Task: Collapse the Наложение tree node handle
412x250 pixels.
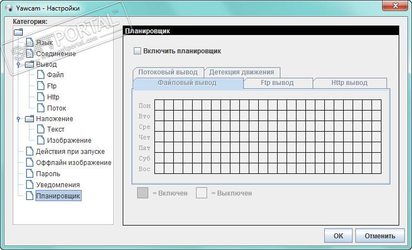Action: point(18,119)
